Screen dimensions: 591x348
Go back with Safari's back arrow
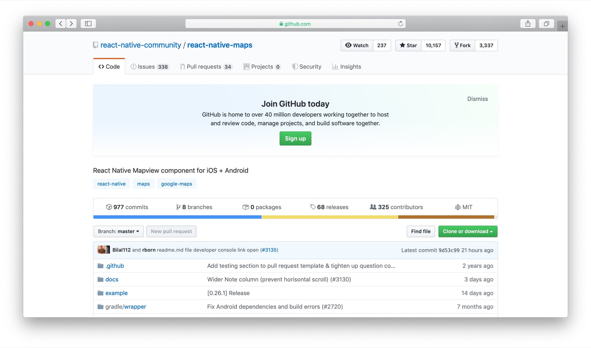(61, 24)
